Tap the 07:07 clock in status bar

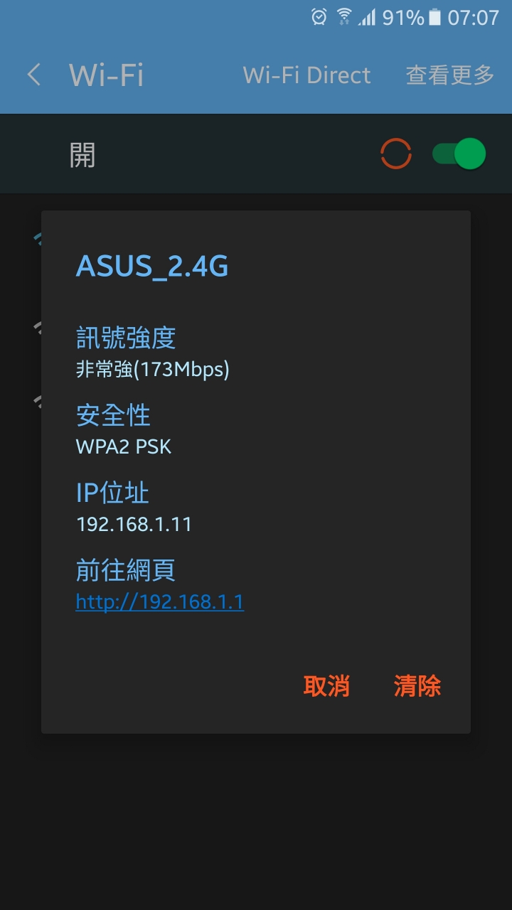pyautogui.click(x=474, y=17)
